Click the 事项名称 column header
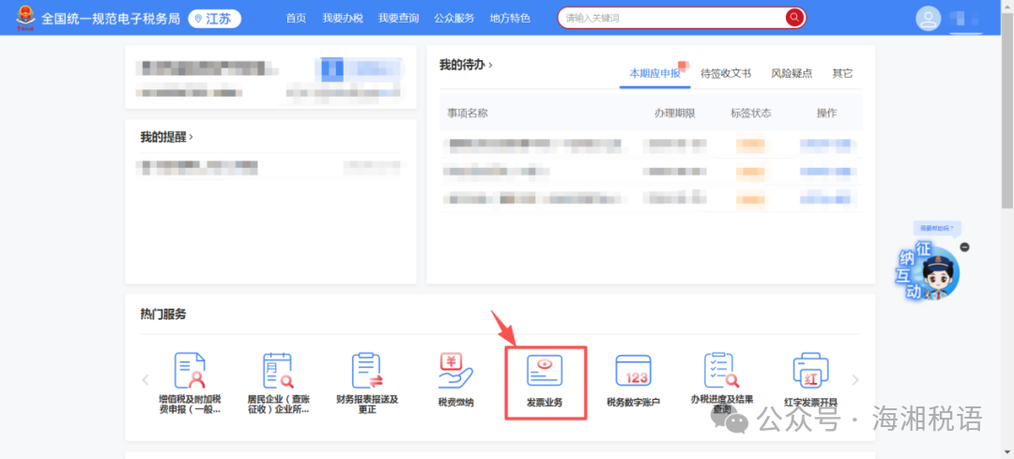 (x=468, y=114)
